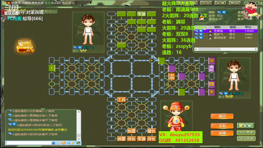Select the 我纷飞 row in player list
Screen dimensions: 263x148
(x=226, y=34)
